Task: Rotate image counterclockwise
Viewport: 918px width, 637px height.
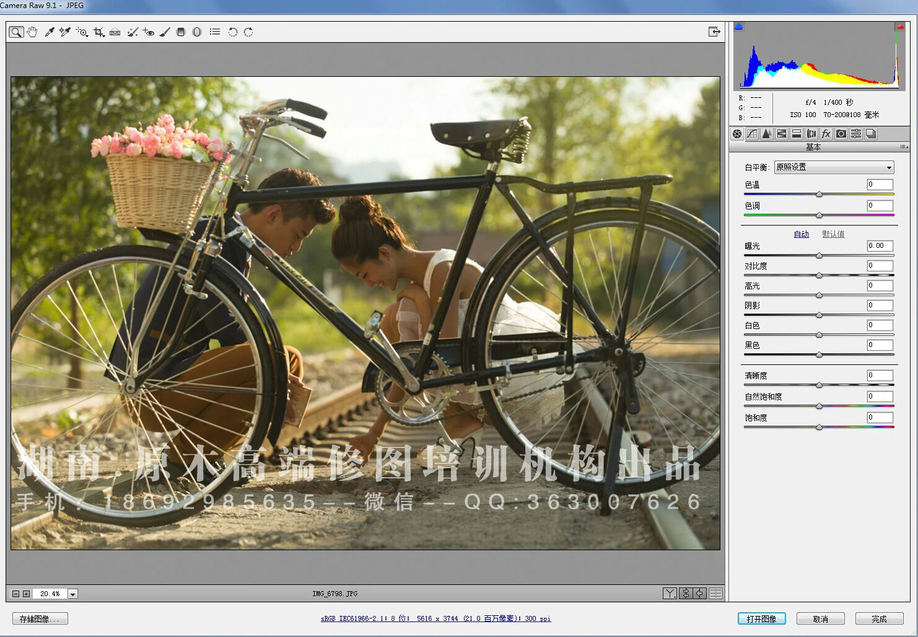Action: pyautogui.click(x=233, y=32)
